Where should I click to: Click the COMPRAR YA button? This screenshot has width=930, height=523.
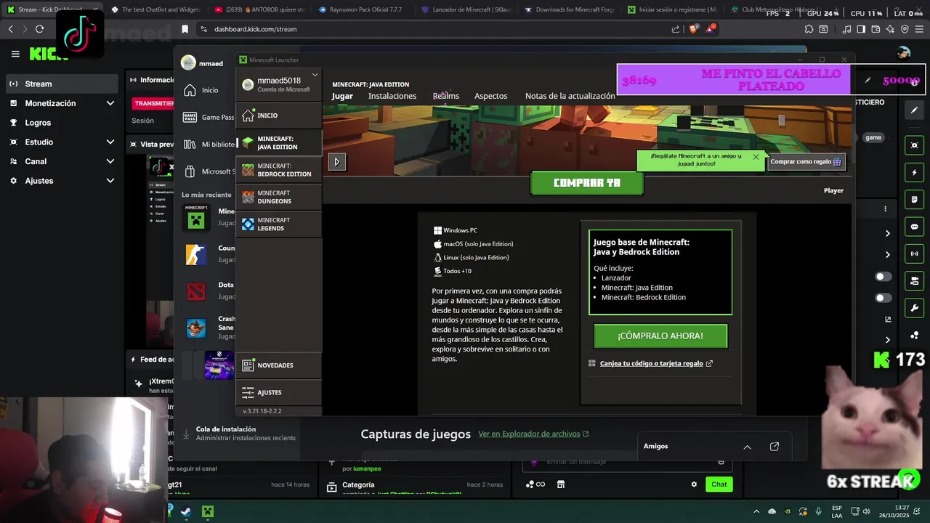[586, 183]
